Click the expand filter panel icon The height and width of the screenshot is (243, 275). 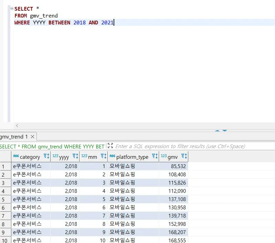pos(110,146)
